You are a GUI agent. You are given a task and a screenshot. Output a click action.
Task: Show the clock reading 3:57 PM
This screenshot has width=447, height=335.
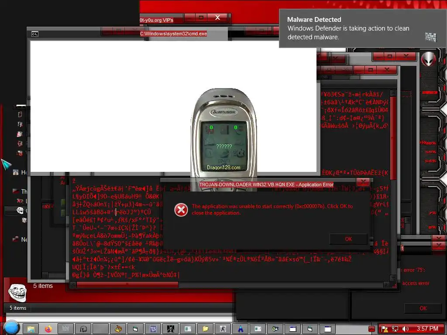[427, 329]
